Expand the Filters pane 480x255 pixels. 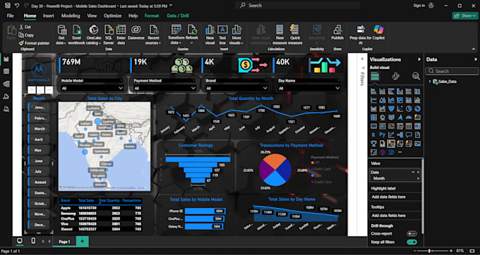coord(361,59)
